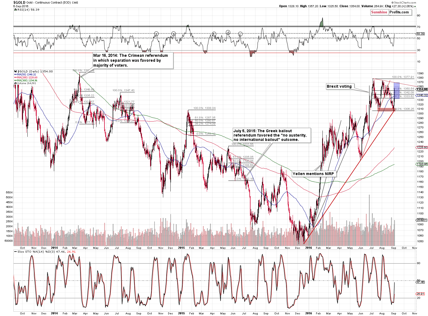
Task: Click the 'Open 1328.10' value
Action: click(289, 6)
